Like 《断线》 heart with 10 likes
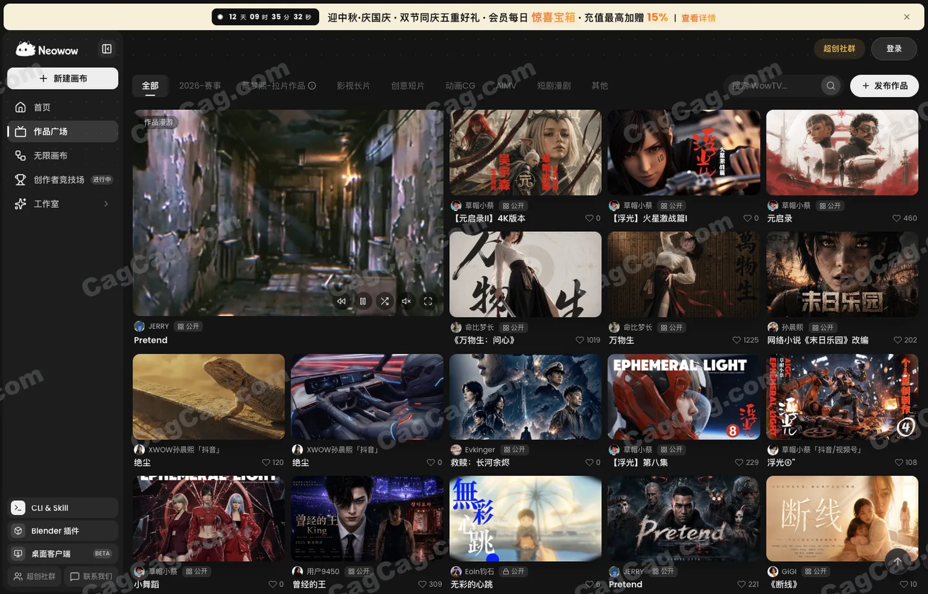Viewport: 928px width, 594px height. [x=904, y=584]
